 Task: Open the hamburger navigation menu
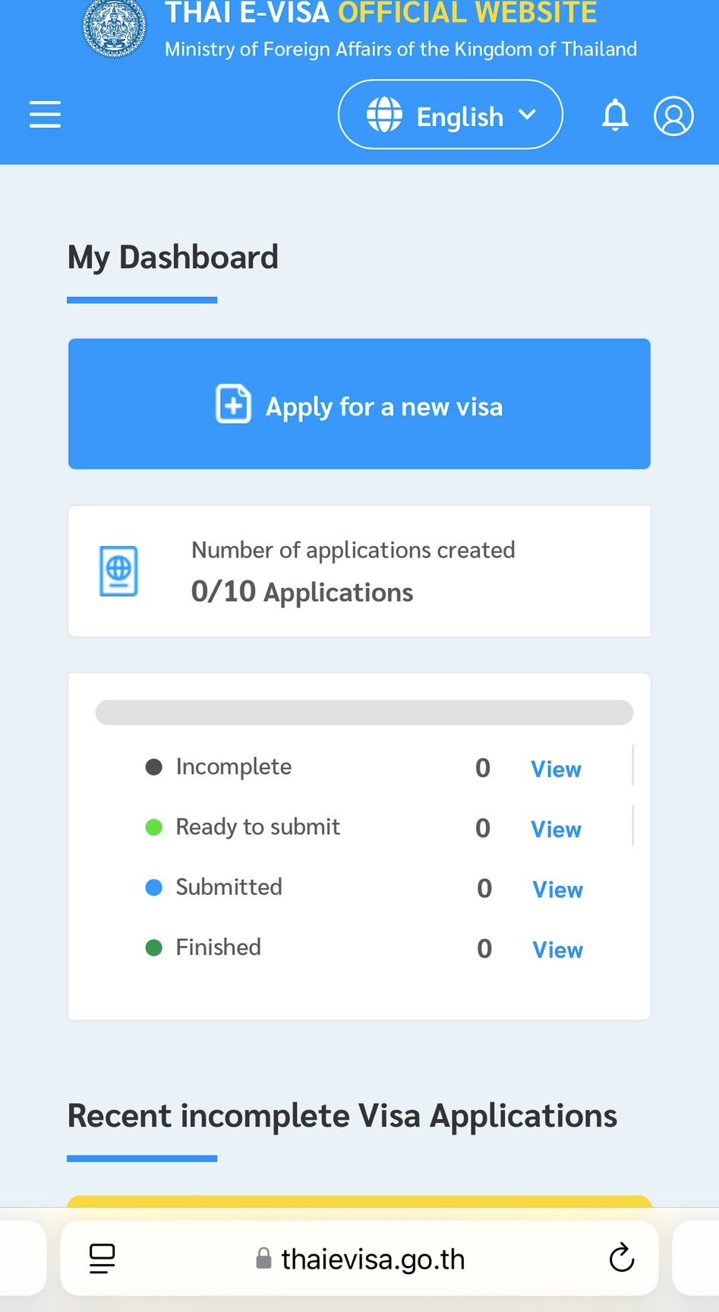(x=45, y=115)
